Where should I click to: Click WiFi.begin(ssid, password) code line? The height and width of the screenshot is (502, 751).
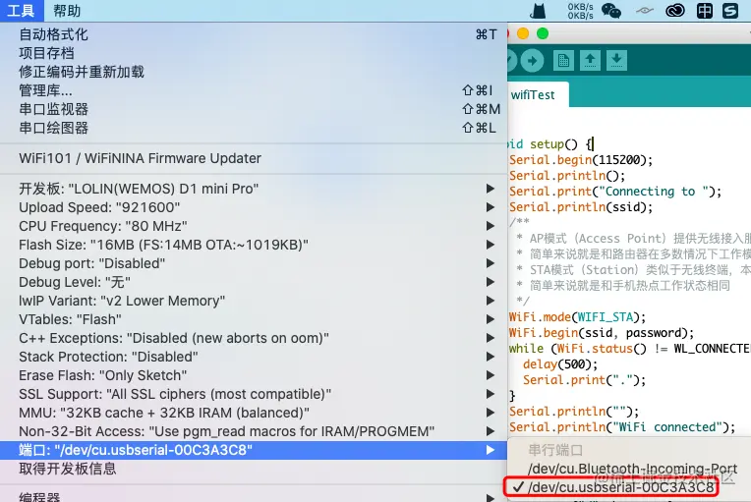(x=601, y=333)
